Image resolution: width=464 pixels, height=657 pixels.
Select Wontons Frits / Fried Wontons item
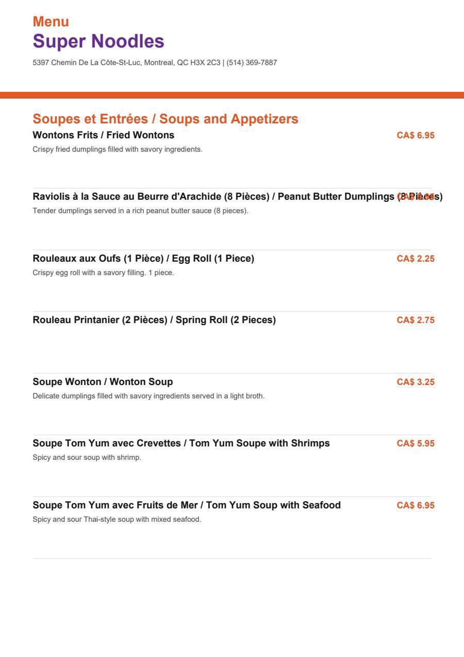point(104,135)
